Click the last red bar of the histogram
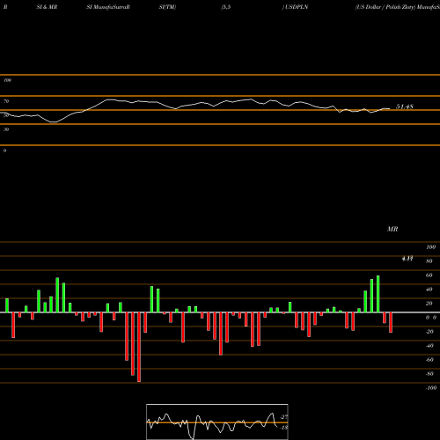 391,322
